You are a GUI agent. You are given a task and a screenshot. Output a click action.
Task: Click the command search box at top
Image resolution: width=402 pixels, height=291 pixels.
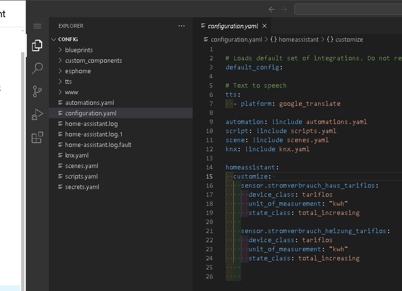348,10
